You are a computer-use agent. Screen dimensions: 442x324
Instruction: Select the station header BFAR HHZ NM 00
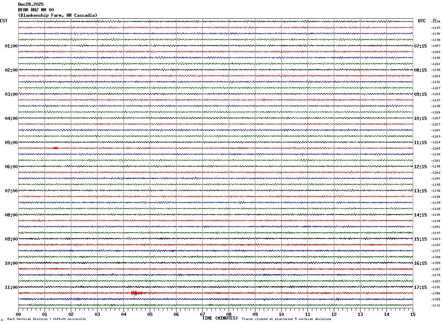click(x=36, y=10)
